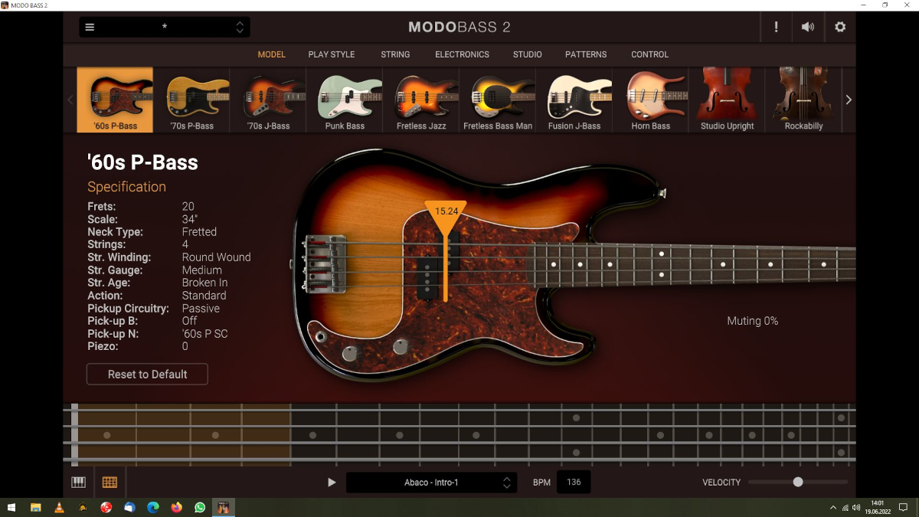Viewport: 919px width, 517px height.
Task: Play the Abaco - Intro-1 pattern
Action: pyautogui.click(x=332, y=483)
